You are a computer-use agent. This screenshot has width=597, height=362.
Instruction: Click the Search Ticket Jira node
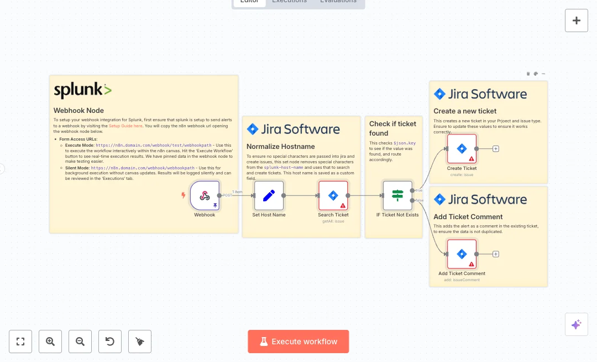pos(333,195)
